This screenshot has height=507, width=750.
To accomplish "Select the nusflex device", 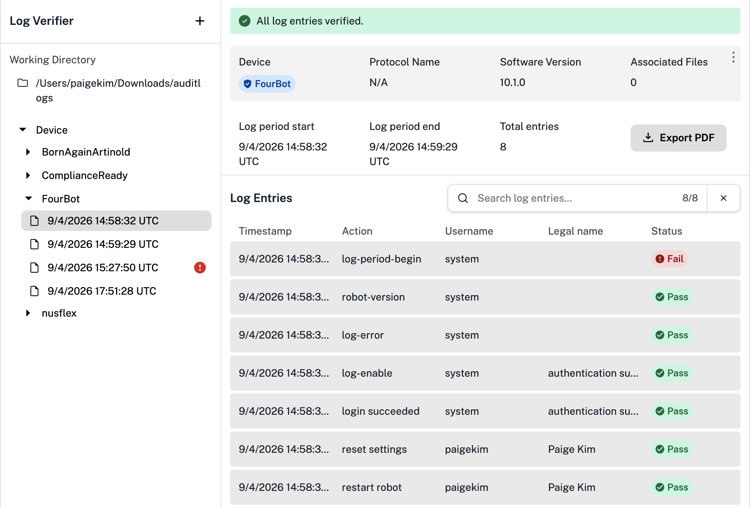I will pyautogui.click(x=59, y=313).
